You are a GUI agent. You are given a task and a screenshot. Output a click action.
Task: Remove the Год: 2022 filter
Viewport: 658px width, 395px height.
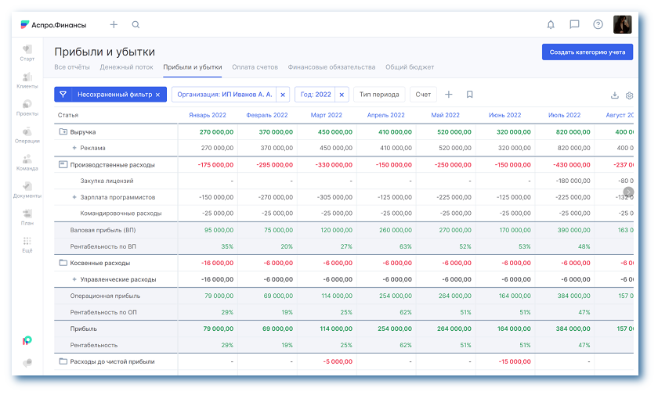tap(342, 95)
